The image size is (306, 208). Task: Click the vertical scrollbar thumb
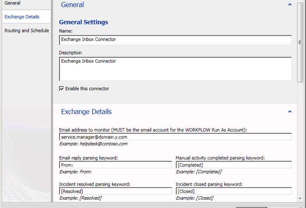300,42
